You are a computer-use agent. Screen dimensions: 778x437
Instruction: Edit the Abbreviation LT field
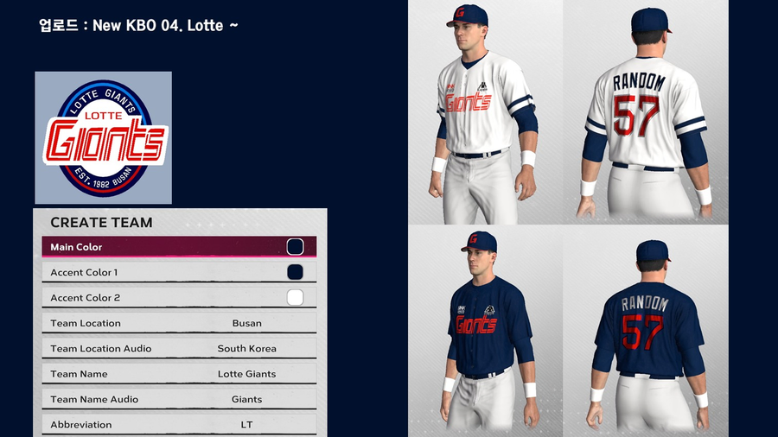tap(179, 425)
